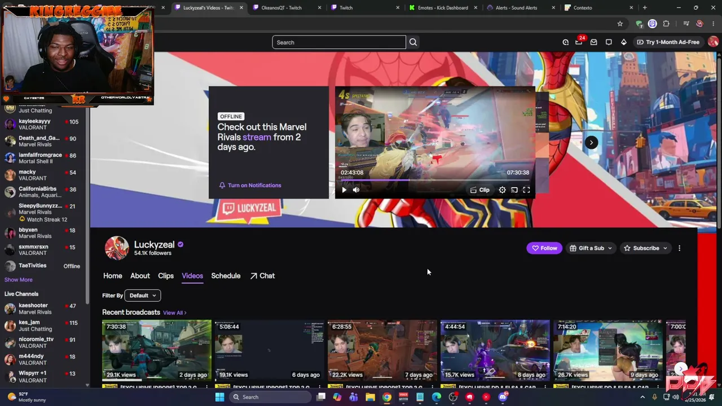Viewport: 722px width, 406px height.
Task: Mute the featured video volume
Action: pyautogui.click(x=356, y=190)
